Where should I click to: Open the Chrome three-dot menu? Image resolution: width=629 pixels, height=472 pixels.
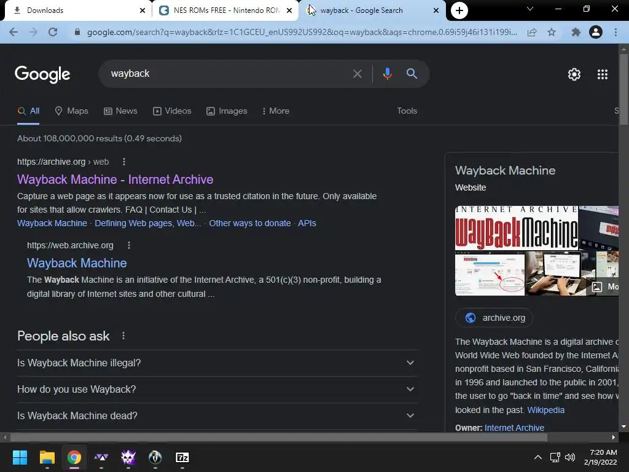(615, 32)
